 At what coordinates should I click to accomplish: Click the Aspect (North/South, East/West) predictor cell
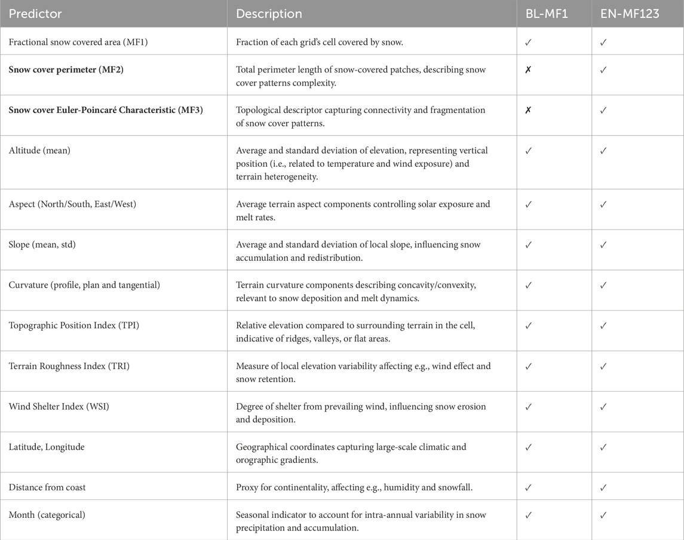(72, 205)
